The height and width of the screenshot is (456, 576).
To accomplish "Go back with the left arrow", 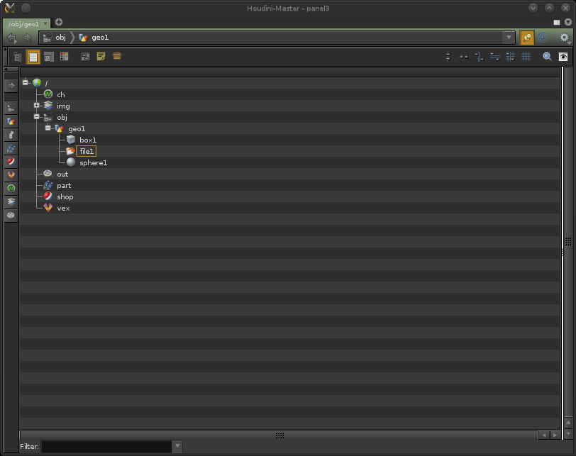I will [x=12, y=38].
